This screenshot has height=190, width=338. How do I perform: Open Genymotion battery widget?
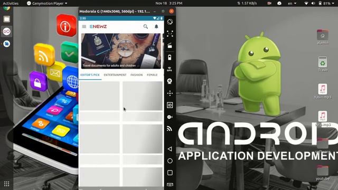pyautogui.click(x=170, y=58)
